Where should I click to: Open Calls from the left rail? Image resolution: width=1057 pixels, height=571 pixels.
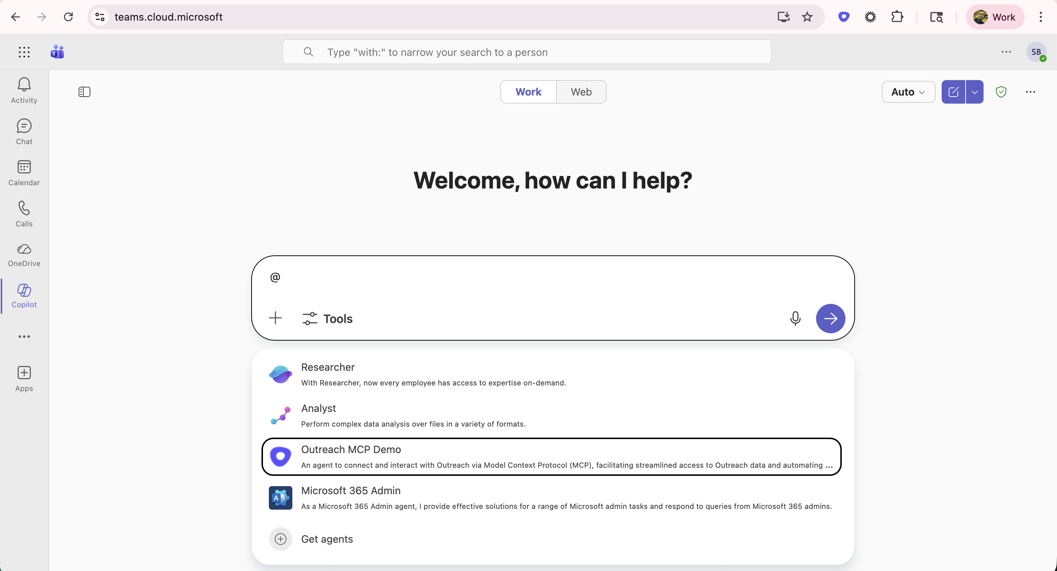tap(24, 214)
